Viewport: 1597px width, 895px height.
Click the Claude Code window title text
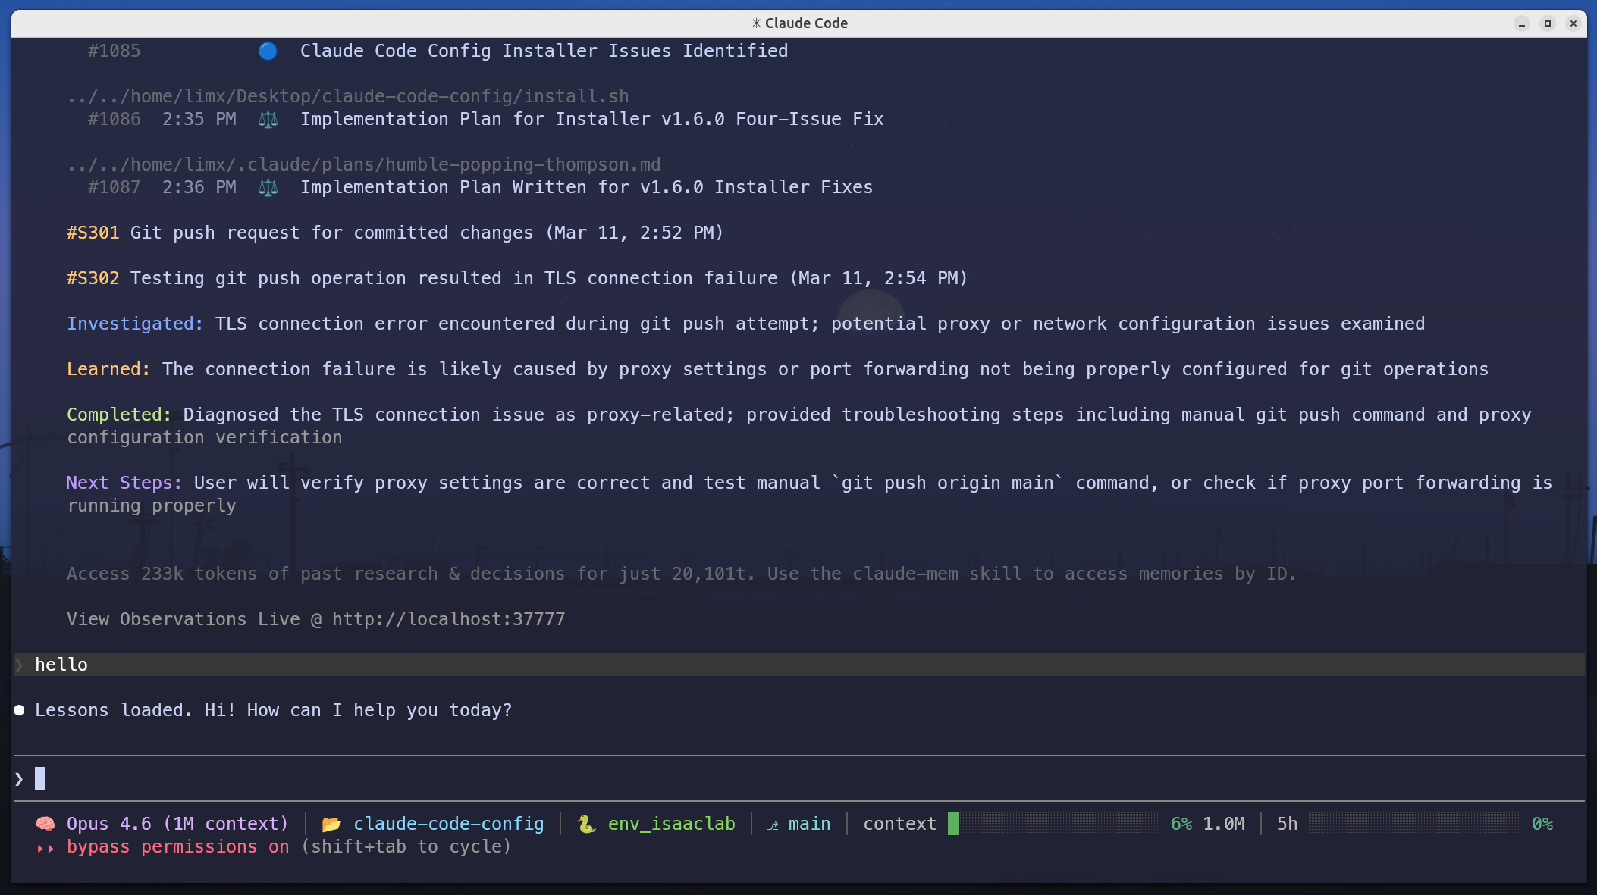(806, 23)
